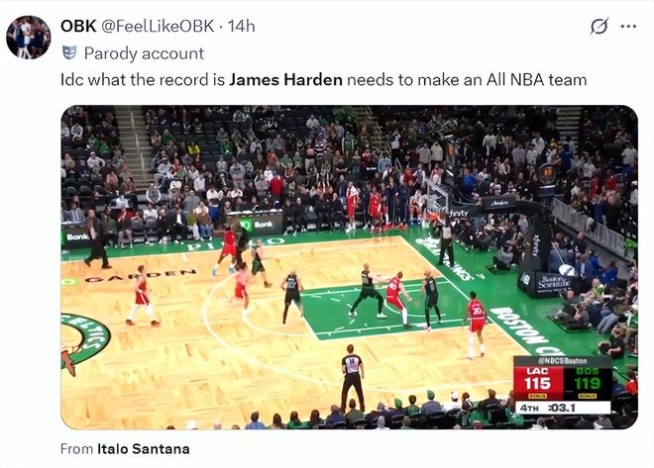Click the tweet text about All NBA team
Viewport: 654px width, 468px height.
point(324,79)
